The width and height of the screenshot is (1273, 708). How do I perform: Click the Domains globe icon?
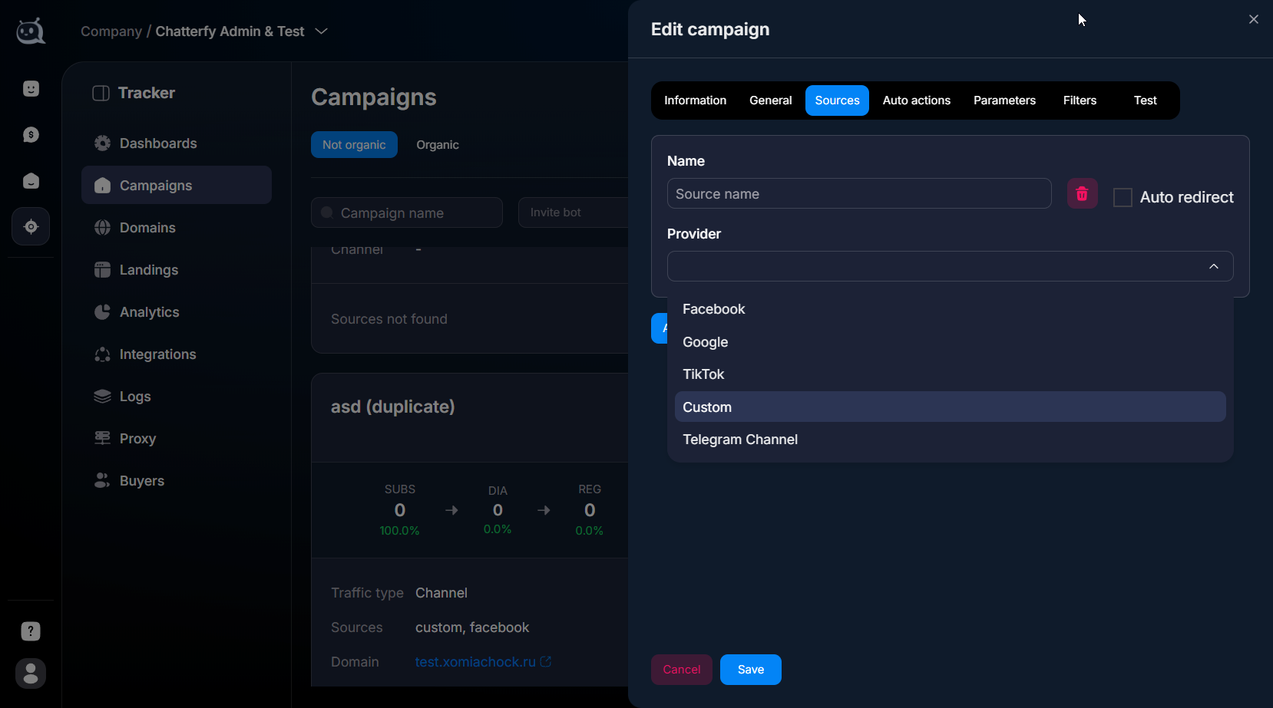(x=102, y=228)
